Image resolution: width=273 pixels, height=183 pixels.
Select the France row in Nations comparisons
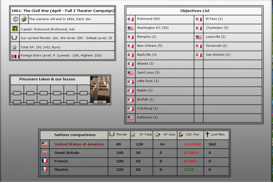coord(61,161)
